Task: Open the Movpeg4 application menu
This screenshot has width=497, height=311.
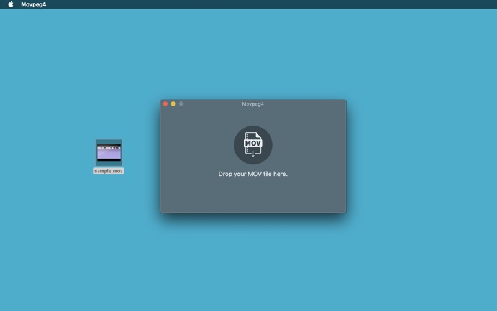Action: (34, 4)
